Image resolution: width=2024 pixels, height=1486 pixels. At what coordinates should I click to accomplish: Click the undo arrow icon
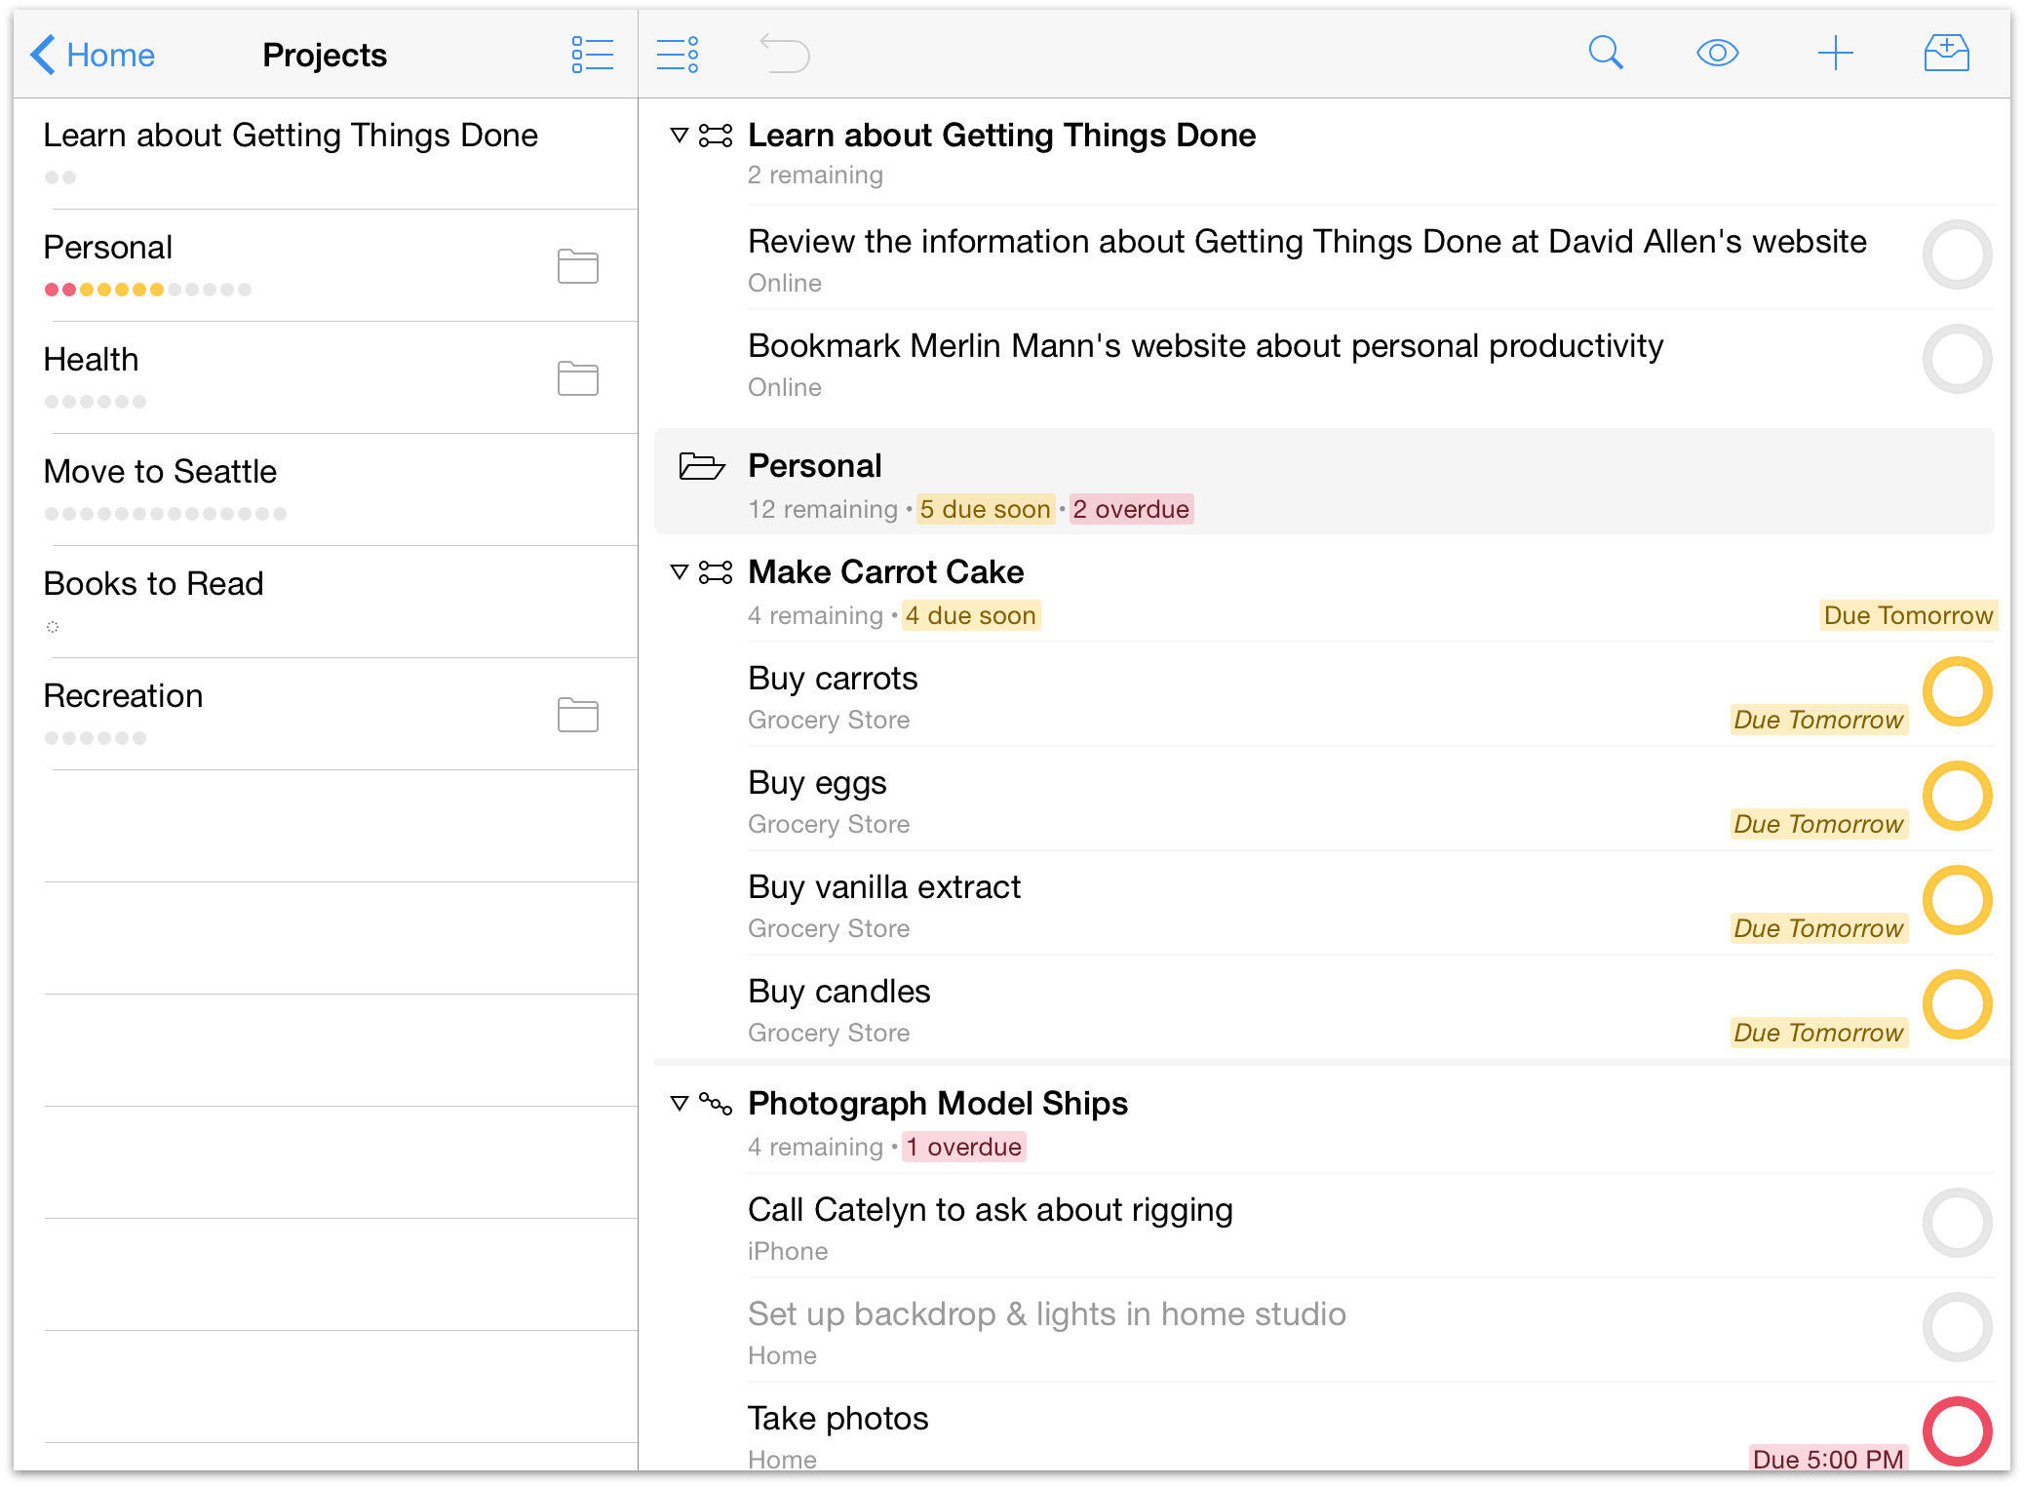pos(784,53)
